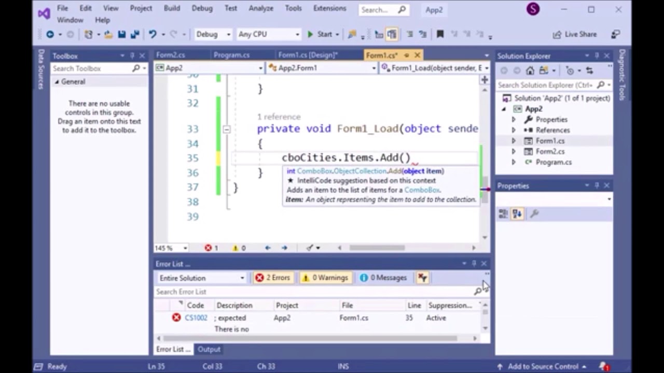This screenshot has height=373, width=664.
Task: Click the notifications bell in status bar
Action: click(x=603, y=366)
